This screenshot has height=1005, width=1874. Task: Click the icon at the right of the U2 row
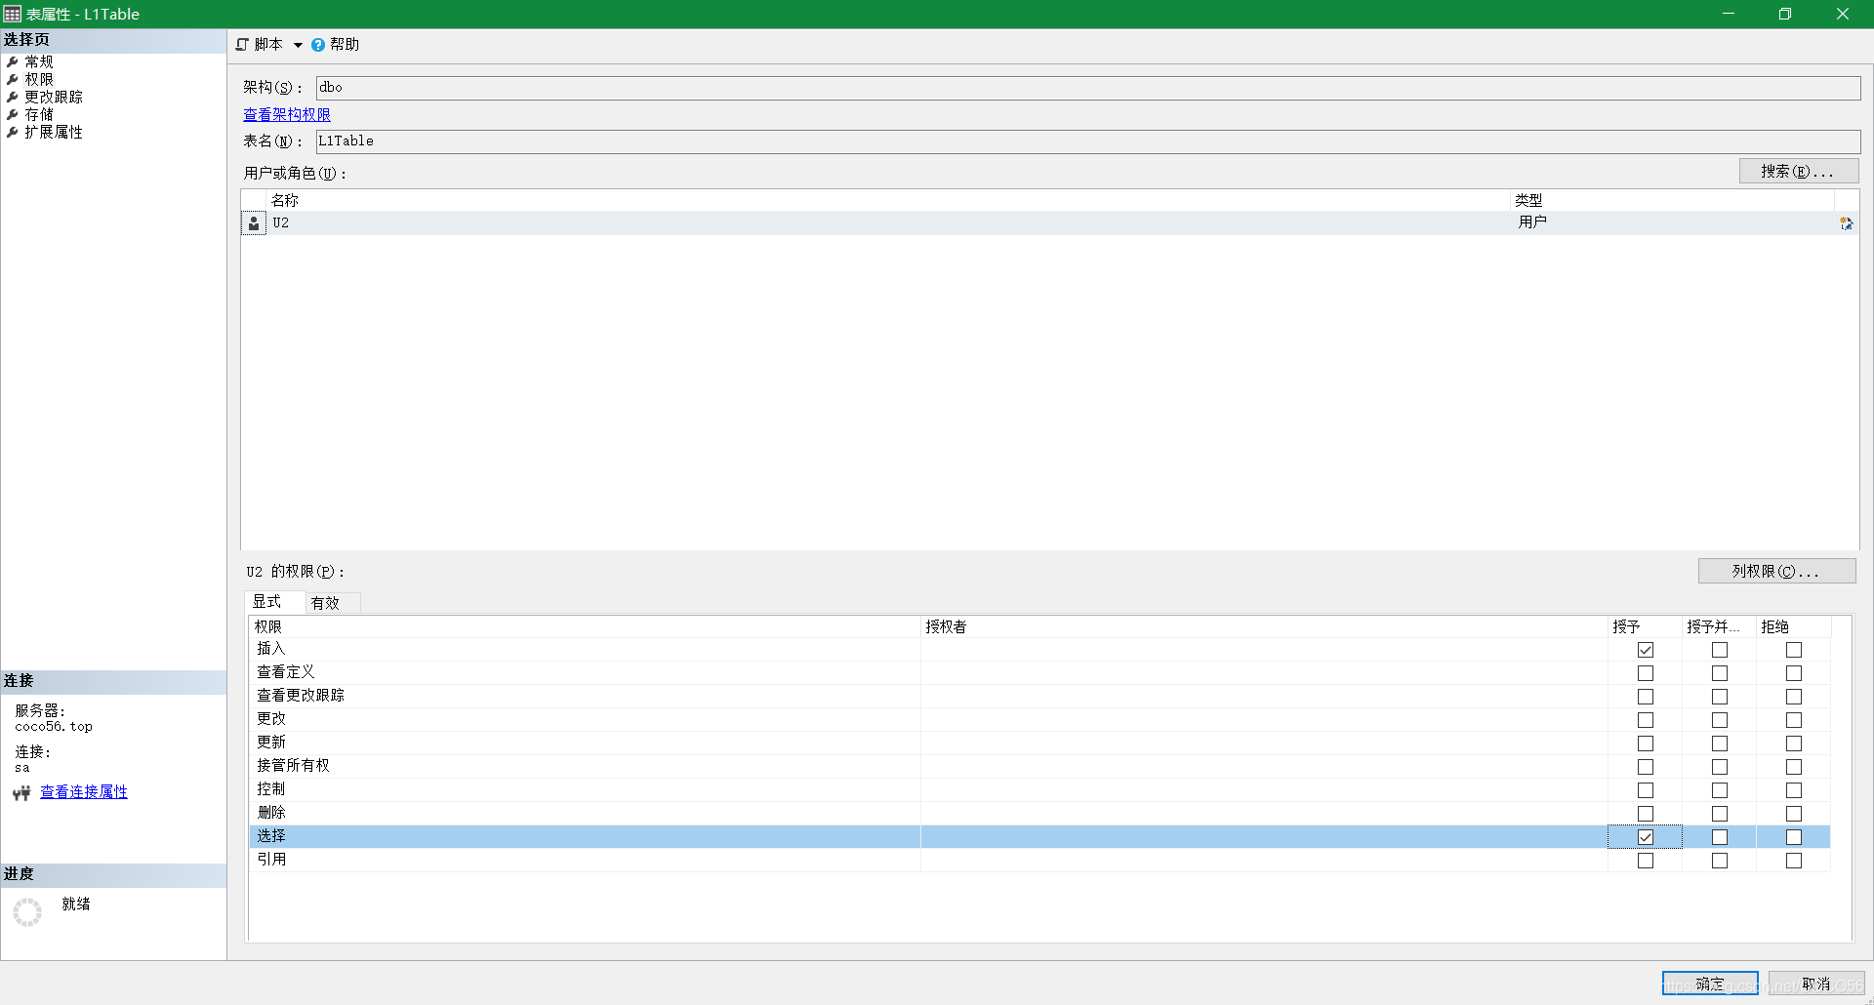click(1846, 223)
